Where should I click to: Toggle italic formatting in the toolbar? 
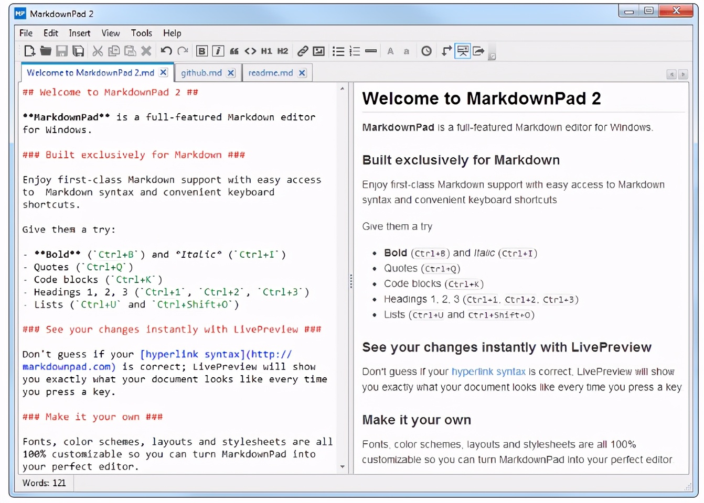[x=218, y=51]
